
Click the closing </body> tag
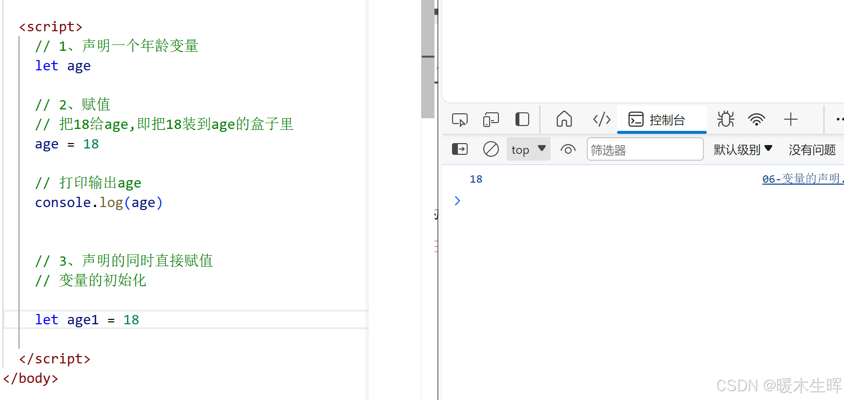31,379
